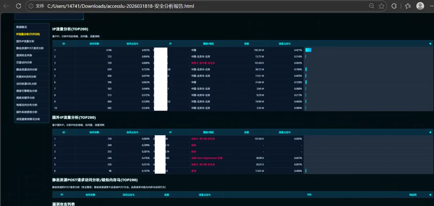Open the browser extensions puzzle icon
Screen dimensions: 434x206
click(394, 6)
